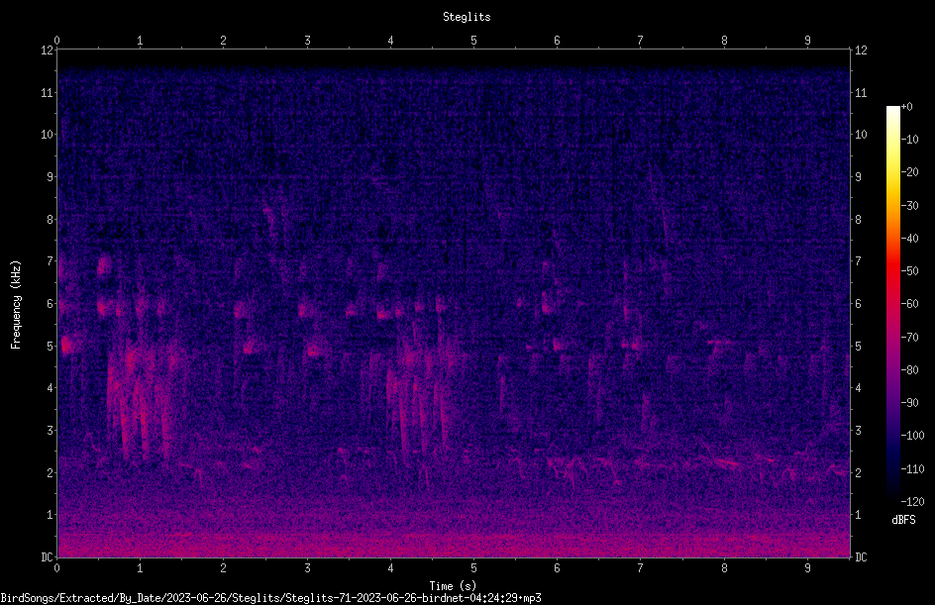Click the "DC" label on the right frequency axis

coord(861,557)
